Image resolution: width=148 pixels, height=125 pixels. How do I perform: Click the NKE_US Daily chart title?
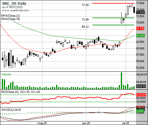[x=14, y=4]
